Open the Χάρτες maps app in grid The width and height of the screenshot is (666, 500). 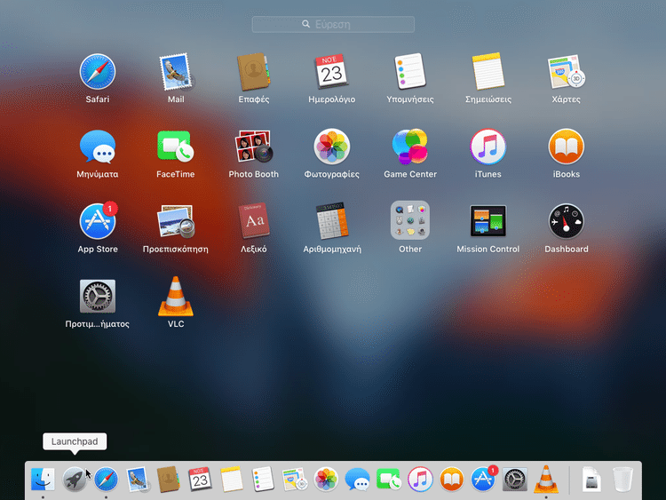coord(567,72)
